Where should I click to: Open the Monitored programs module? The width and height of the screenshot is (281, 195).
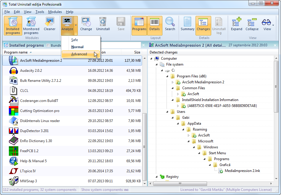point(31,25)
